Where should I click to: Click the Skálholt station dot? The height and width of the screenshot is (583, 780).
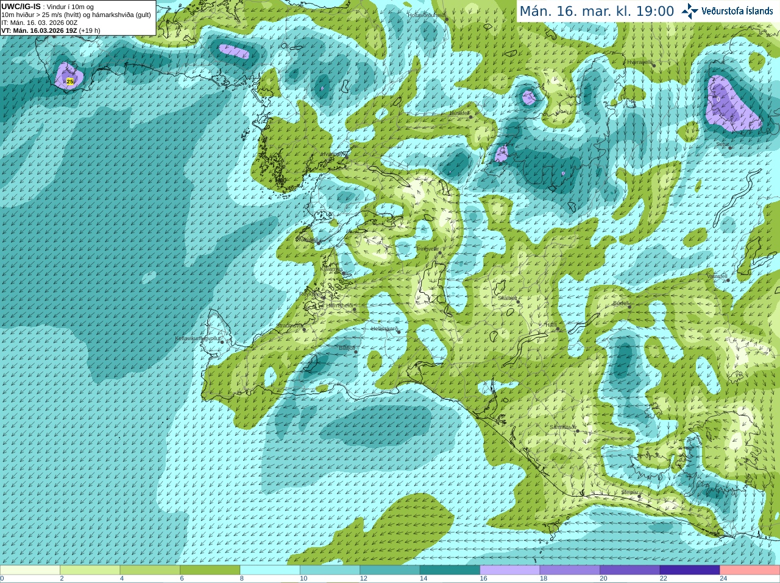click(x=517, y=302)
